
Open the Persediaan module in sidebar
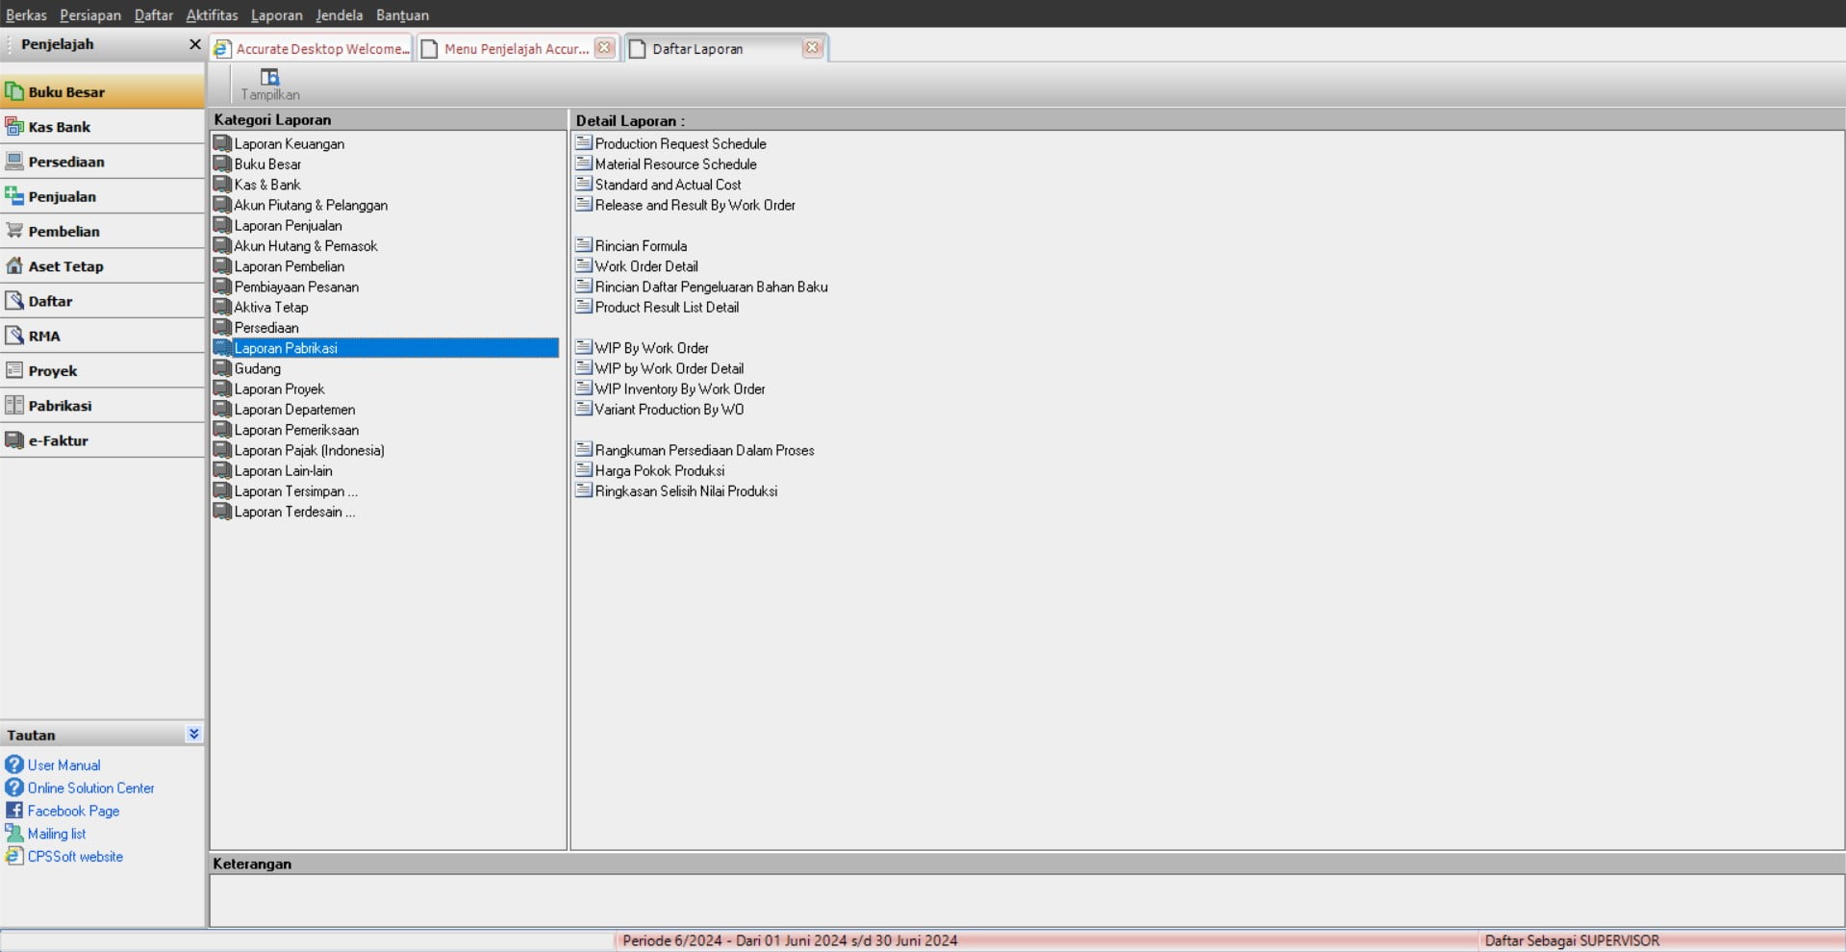(65, 162)
